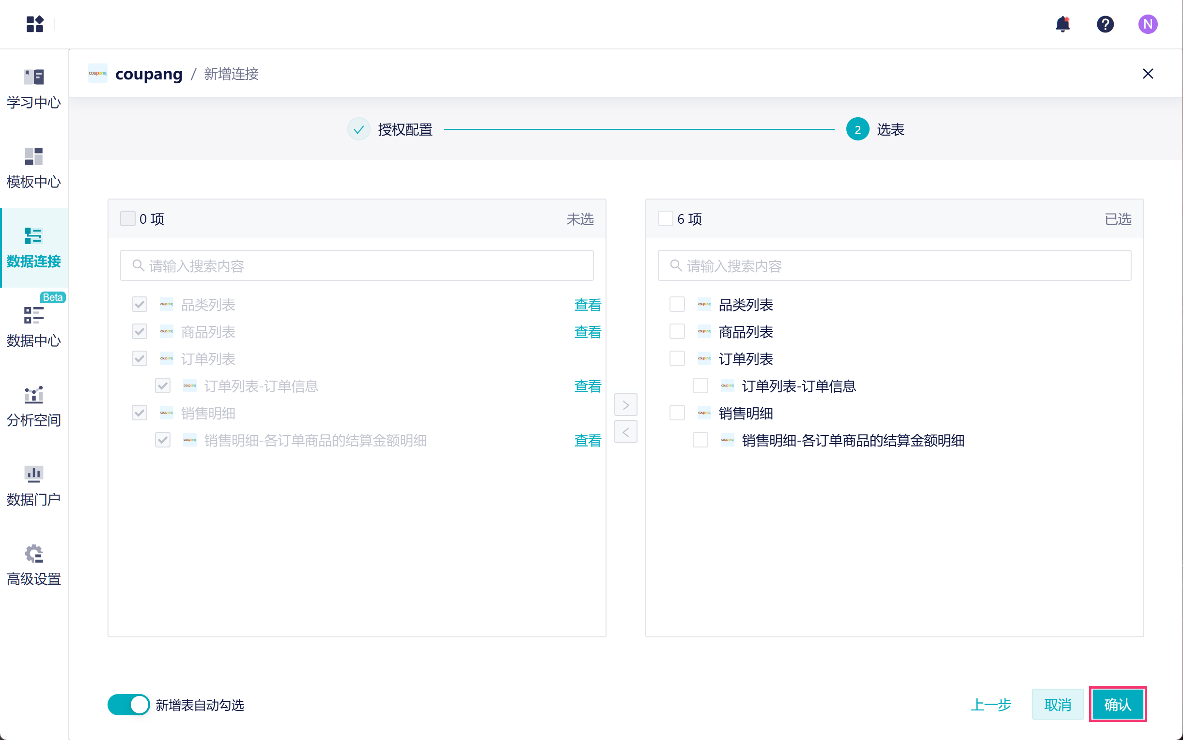Image resolution: width=1183 pixels, height=740 pixels.
Task: Open the user avatar N menu
Action: pyautogui.click(x=1147, y=24)
